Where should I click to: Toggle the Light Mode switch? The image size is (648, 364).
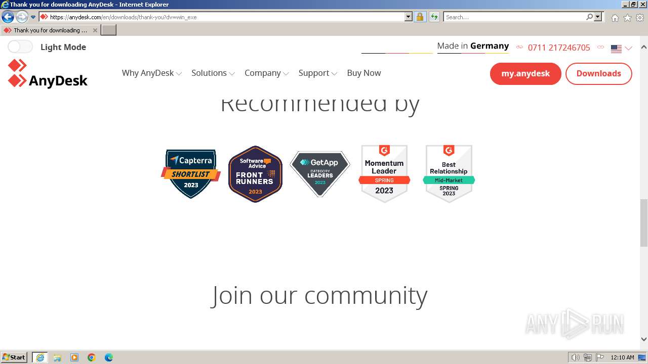[20, 47]
